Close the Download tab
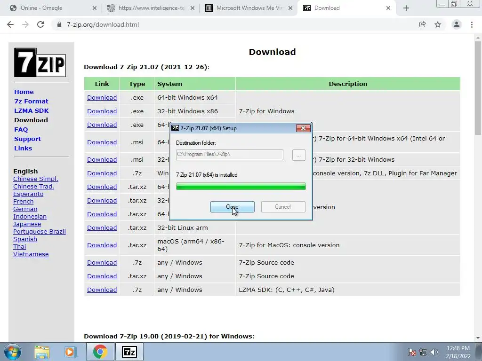 click(x=388, y=8)
